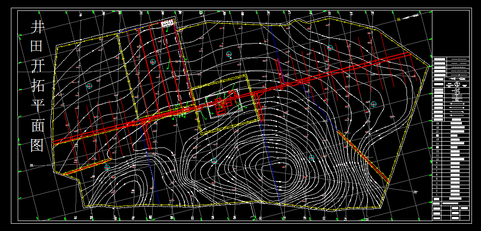This screenshot has height=231, width=481.
Task: Select the red shaft building in the central square
Action: (221, 106)
